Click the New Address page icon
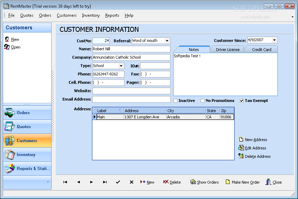 pyautogui.click(x=241, y=139)
